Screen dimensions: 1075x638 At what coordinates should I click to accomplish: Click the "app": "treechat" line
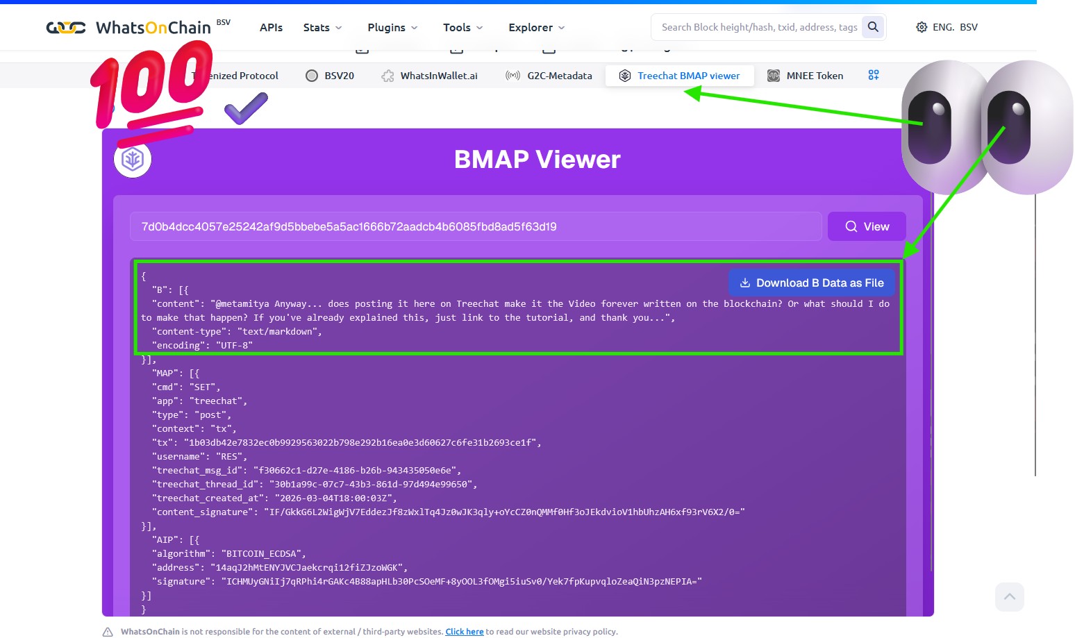pyautogui.click(x=199, y=401)
